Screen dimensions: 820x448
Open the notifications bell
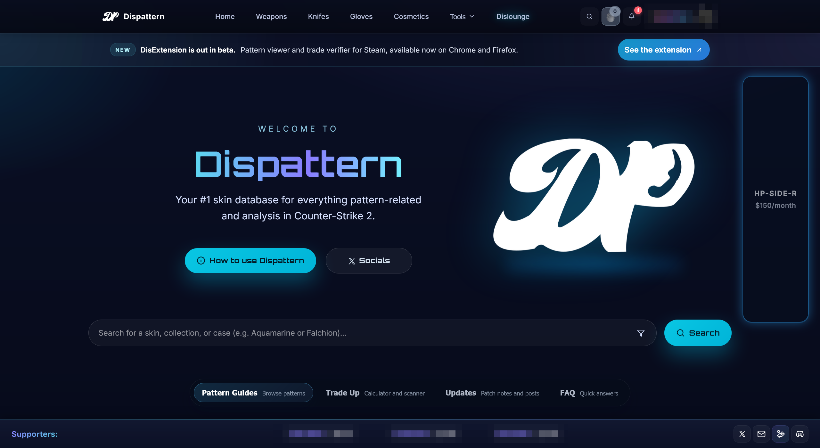(x=631, y=16)
